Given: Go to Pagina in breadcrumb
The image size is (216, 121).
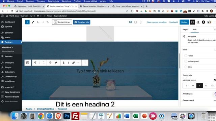Looking at the screenshot, I should tap(29, 109).
